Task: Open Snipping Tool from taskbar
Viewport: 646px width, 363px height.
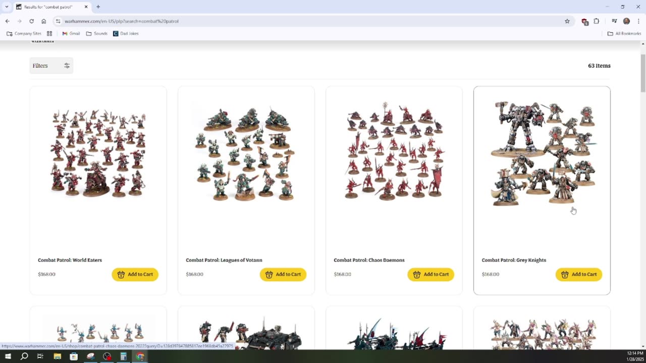Action: (x=90, y=356)
